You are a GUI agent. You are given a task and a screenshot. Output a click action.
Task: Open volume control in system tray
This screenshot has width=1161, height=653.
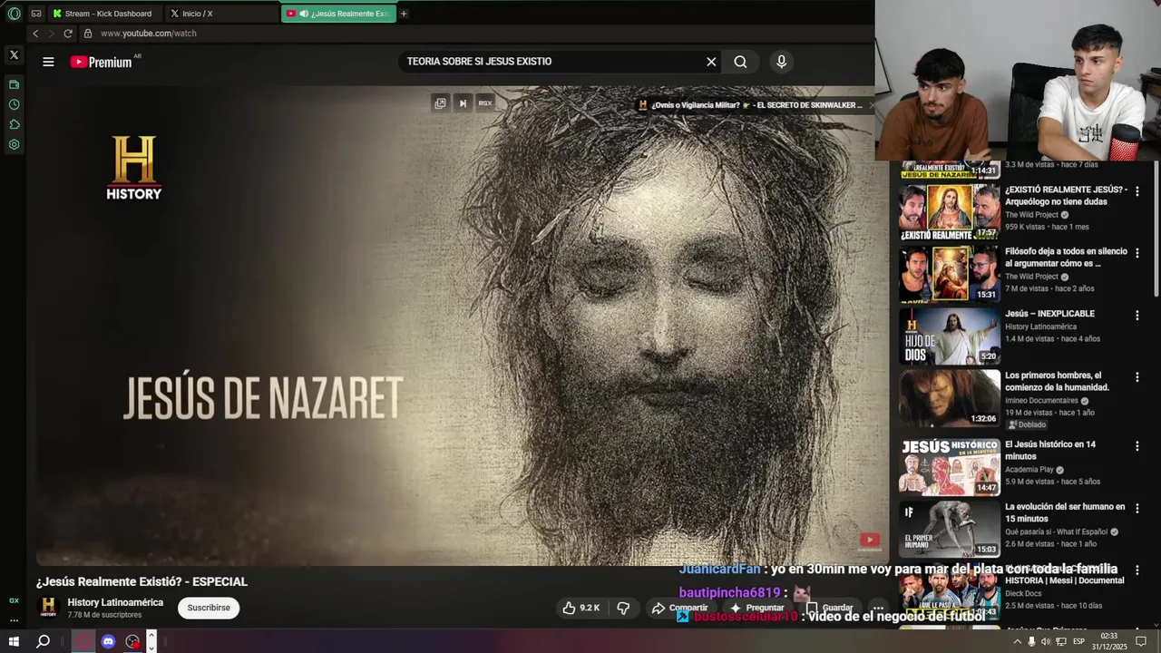1046,641
